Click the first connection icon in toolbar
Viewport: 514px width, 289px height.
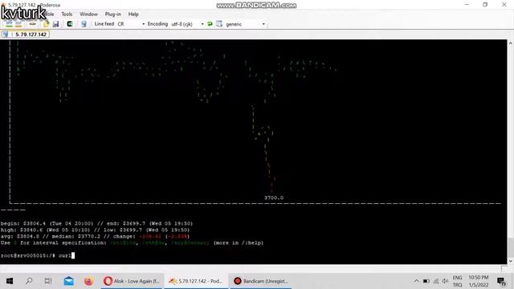tap(9, 24)
